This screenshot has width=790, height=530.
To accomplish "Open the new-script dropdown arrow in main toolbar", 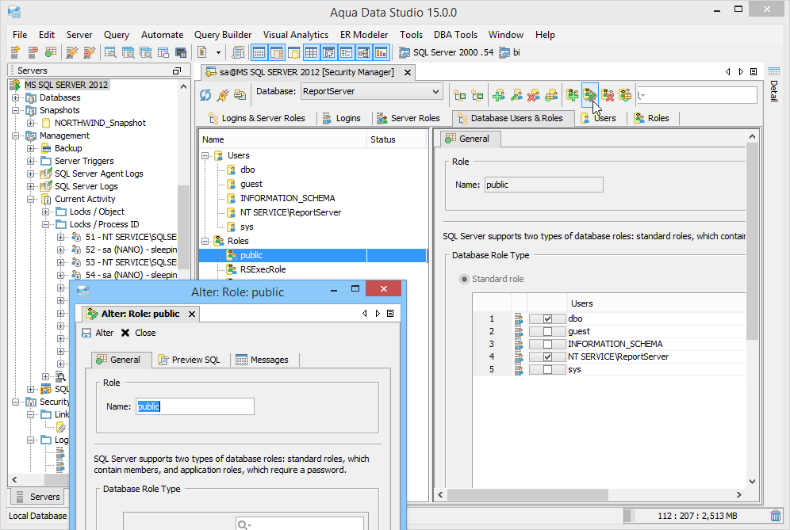I will pos(218,52).
